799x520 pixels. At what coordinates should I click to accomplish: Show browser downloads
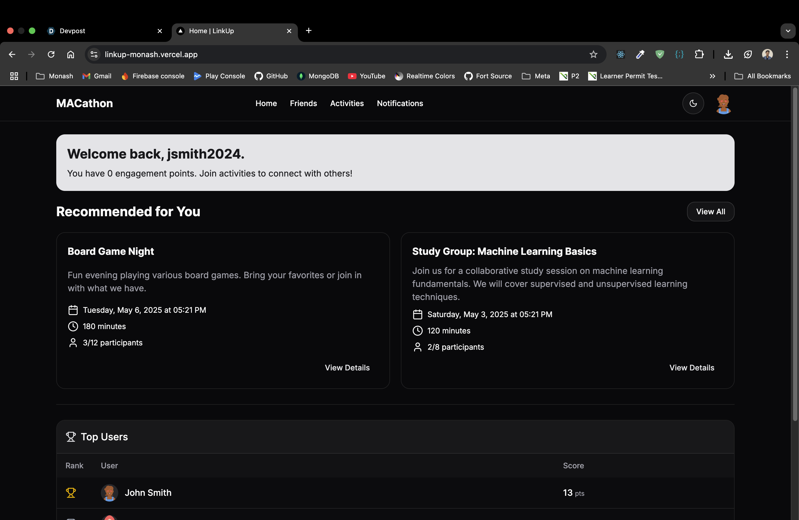(x=728, y=54)
